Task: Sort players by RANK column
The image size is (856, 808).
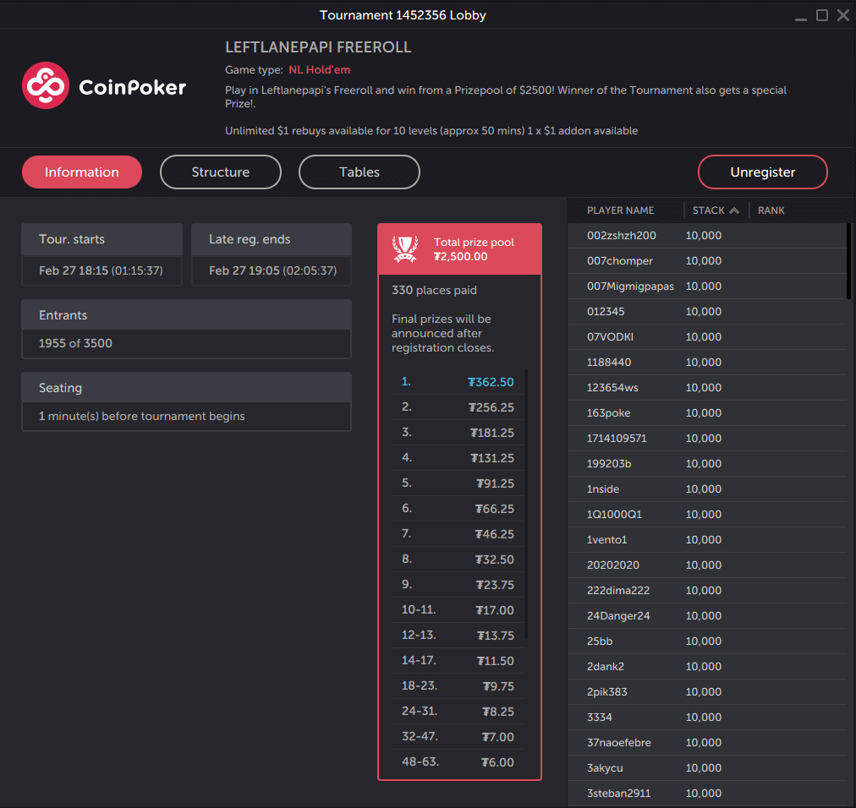Action: (x=771, y=210)
